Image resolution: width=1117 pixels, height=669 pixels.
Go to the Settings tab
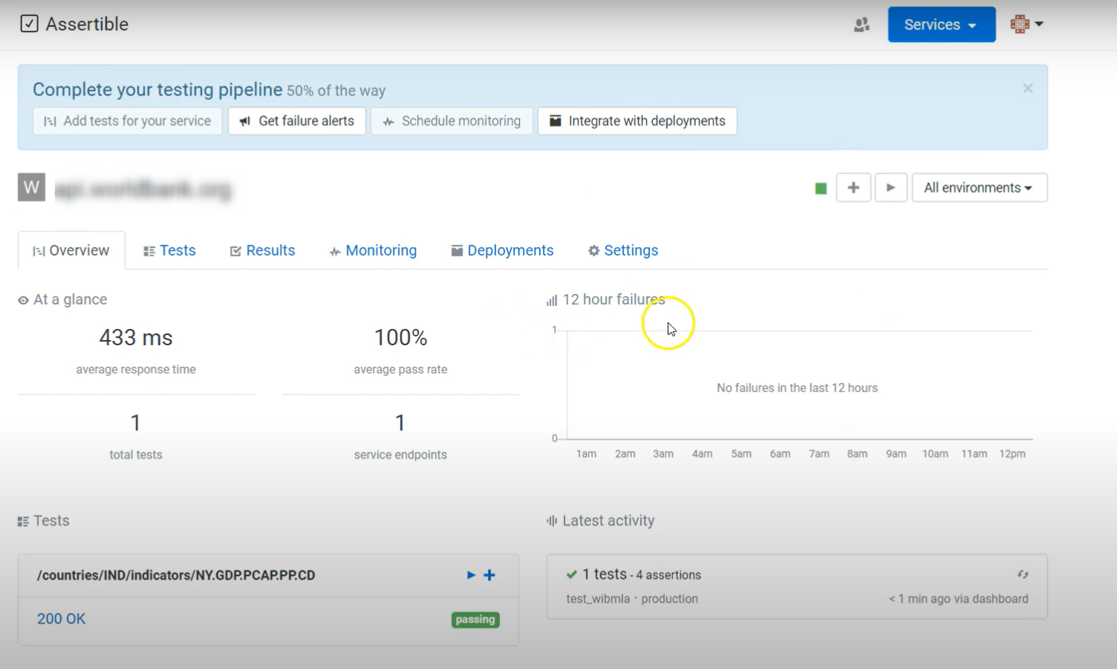point(623,250)
